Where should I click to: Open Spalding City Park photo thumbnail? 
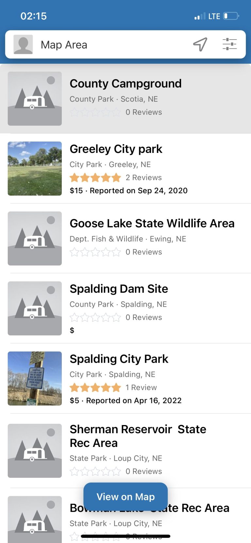(x=35, y=378)
